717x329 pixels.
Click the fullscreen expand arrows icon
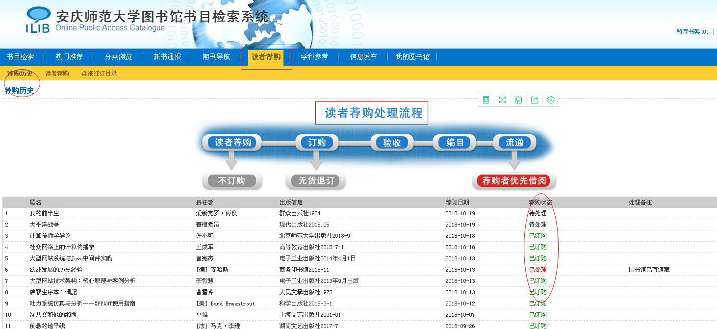(502, 100)
